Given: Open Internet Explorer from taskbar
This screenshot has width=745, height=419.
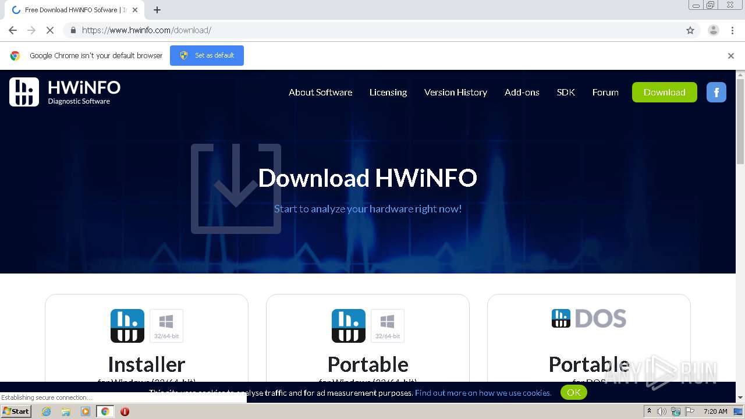Looking at the screenshot, I should point(47,411).
